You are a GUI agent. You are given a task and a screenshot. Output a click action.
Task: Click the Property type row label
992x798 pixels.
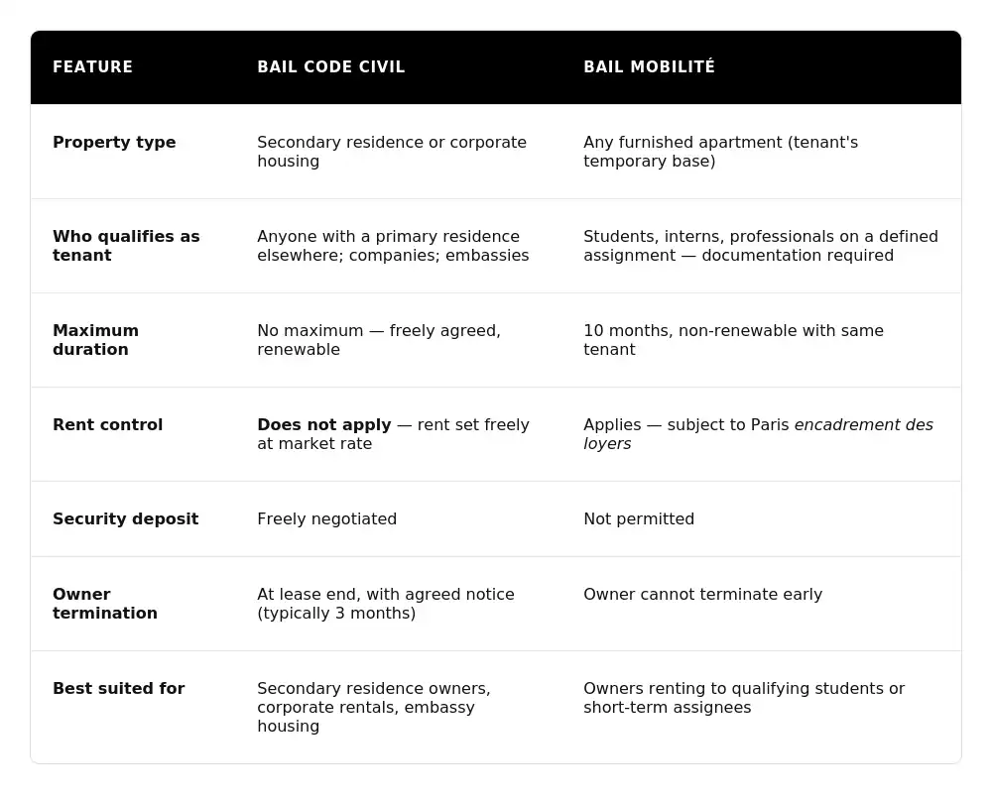point(114,143)
